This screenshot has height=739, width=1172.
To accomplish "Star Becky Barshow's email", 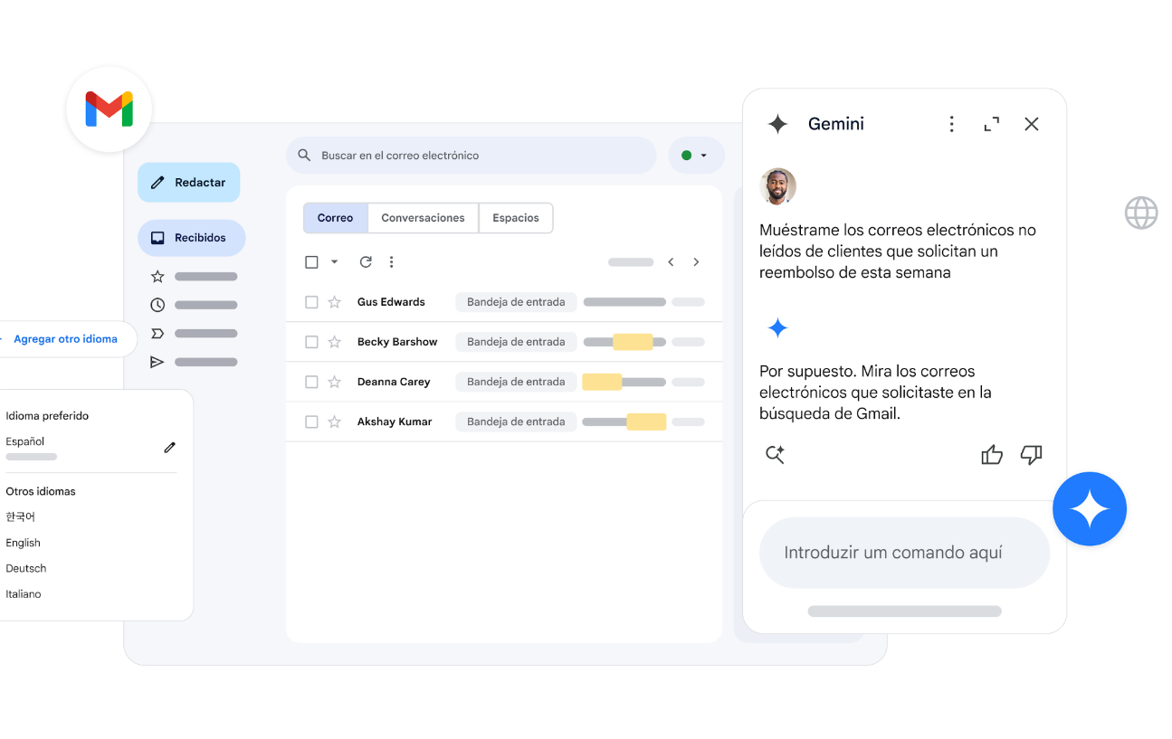I will click(336, 342).
